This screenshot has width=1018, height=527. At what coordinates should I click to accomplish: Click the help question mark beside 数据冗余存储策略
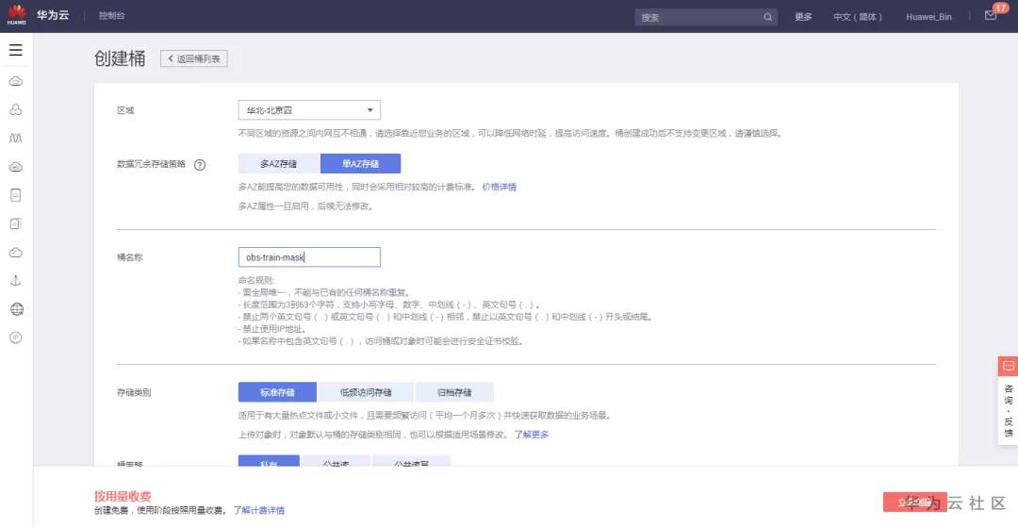tap(200, 164)
